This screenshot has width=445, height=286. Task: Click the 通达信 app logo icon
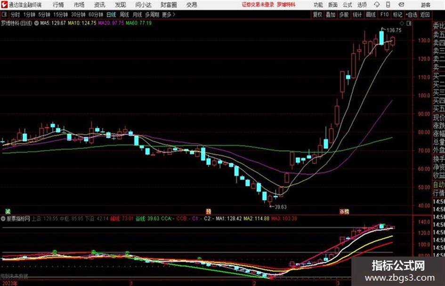4,5
